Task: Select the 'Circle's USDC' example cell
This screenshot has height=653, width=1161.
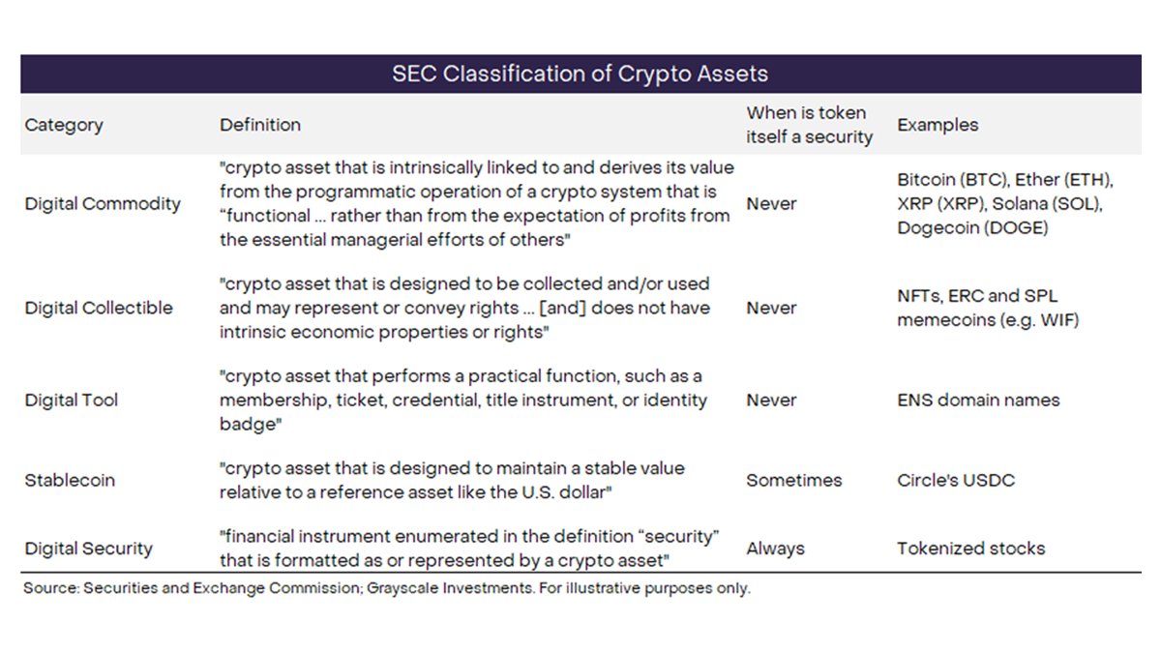Action: tap(956, 480)
